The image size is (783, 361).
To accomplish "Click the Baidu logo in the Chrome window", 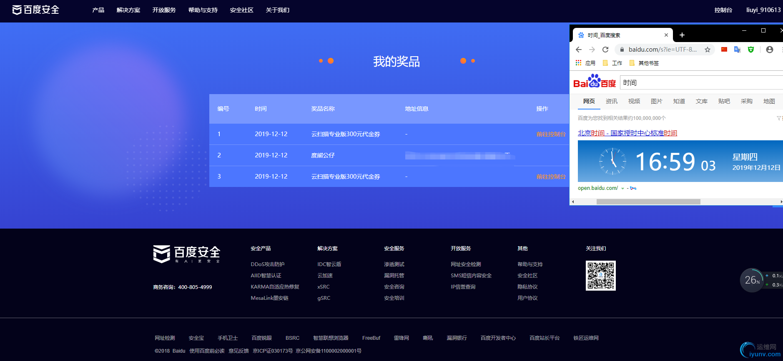I will pos(595,81).
